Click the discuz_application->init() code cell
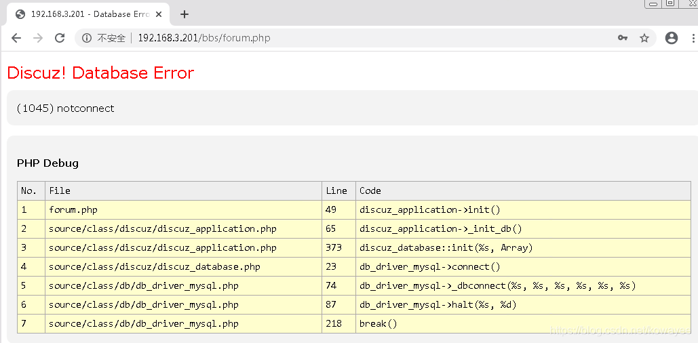This screenshot has height=343, width=698. tap(523, 209)
